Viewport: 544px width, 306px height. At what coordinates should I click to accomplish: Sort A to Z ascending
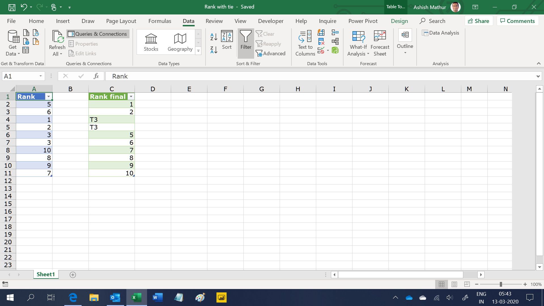(214, 37)
